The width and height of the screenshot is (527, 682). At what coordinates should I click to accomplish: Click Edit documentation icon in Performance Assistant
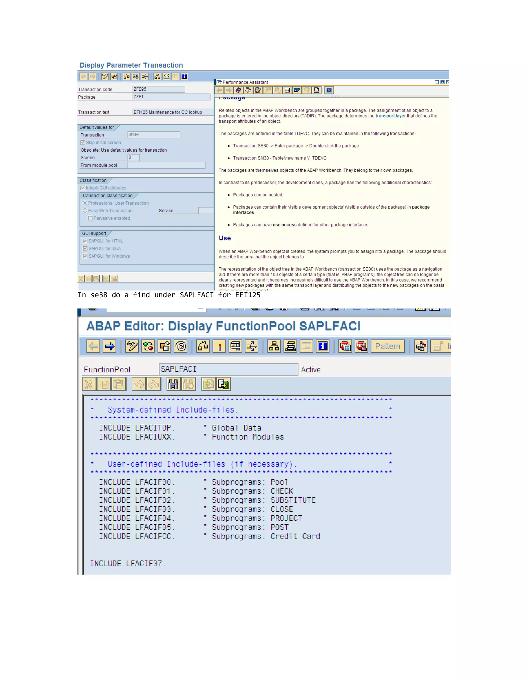point(258,91)
